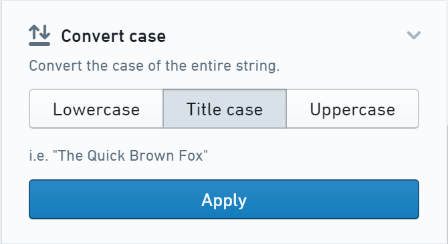This screenshot has height=244, width=448.
Task: Click the Convert case arrows icon
Action: coord(39,35)
